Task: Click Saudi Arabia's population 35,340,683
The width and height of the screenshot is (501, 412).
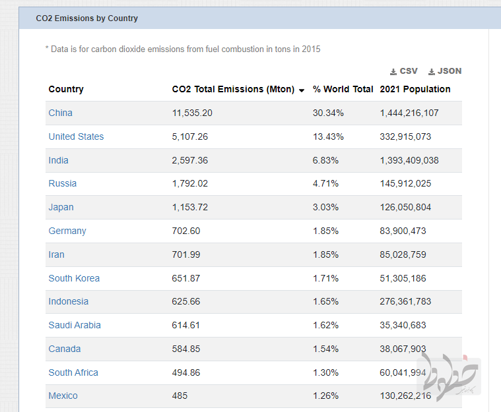Action: (403, 325)
